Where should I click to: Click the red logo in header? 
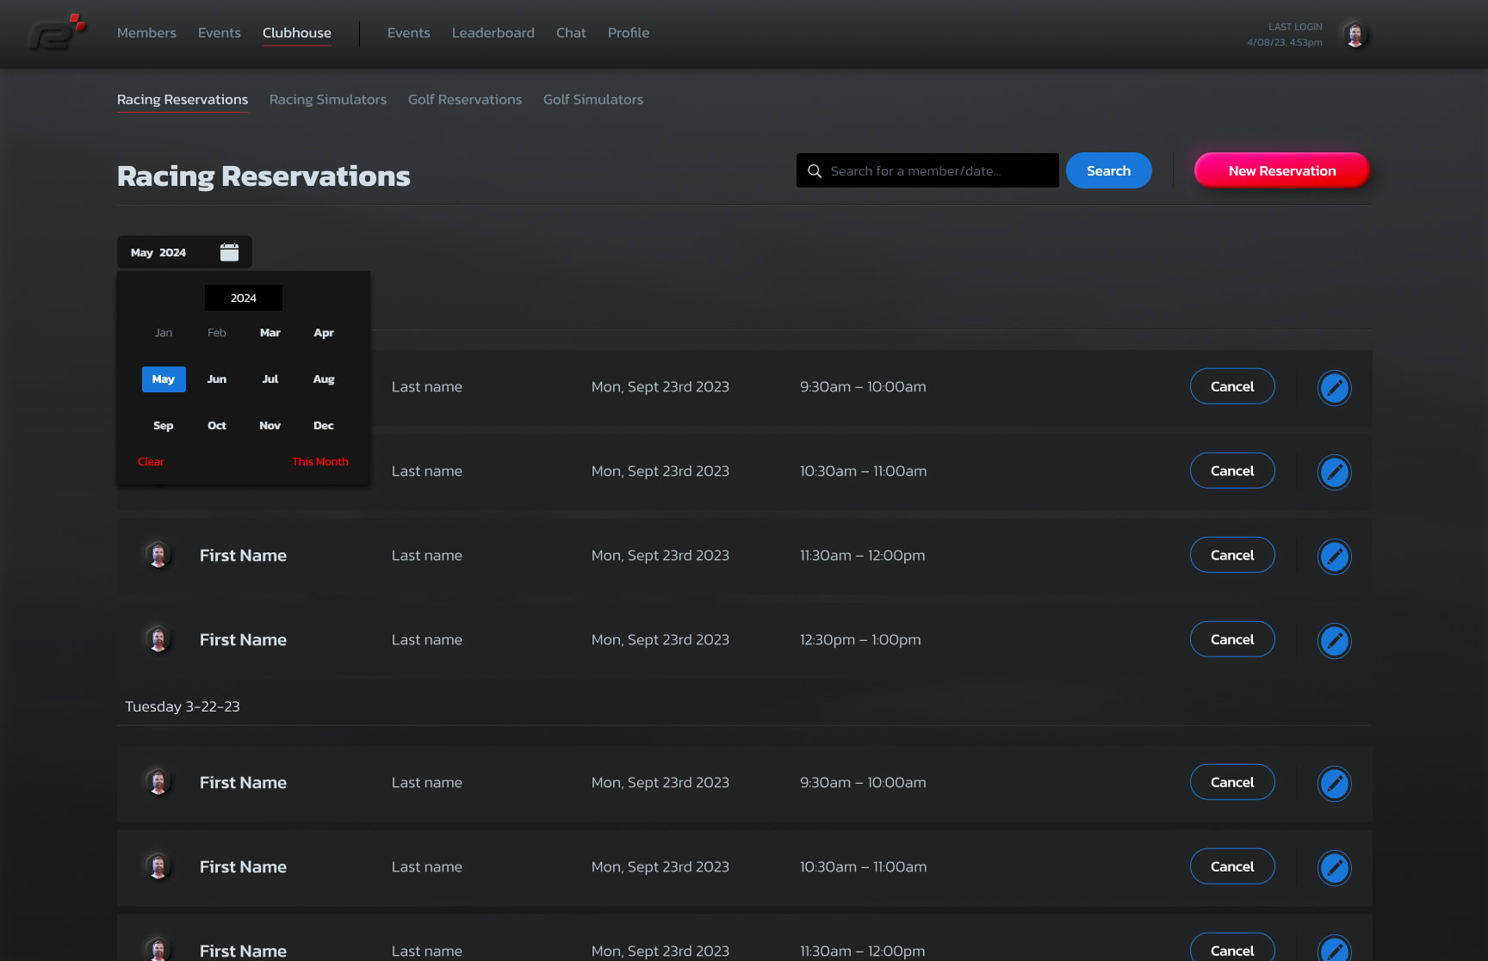coord(56,33)
